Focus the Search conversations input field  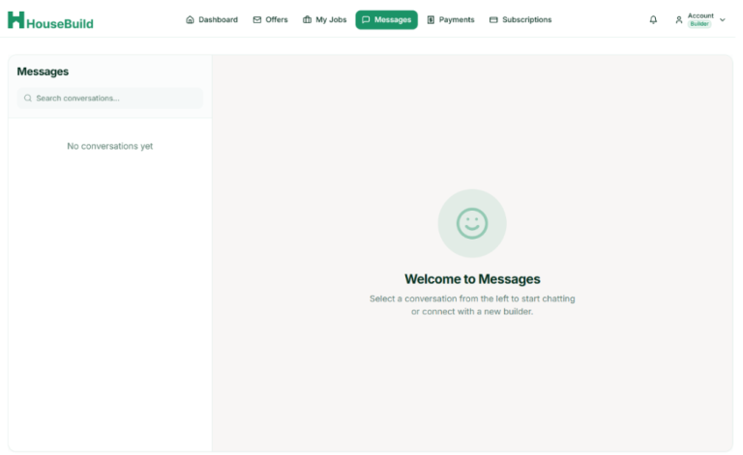click(116, 99)
